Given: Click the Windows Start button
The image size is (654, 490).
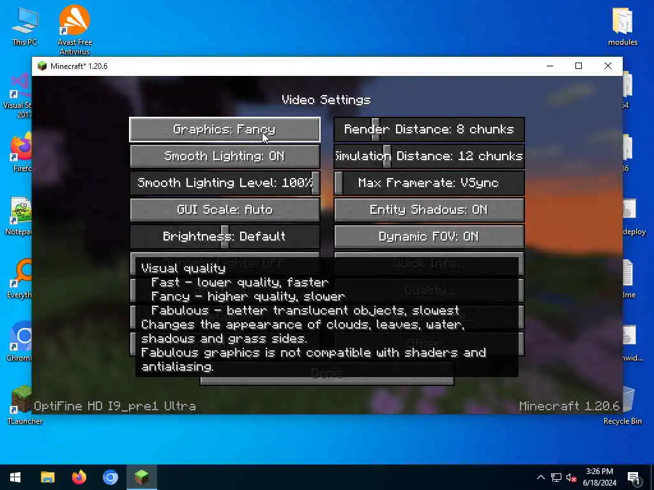Looking at the screenshot, I should point(15,477).
